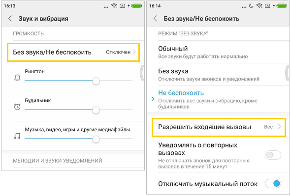Open Без звука/Не беспокоить setting row
The width and height of the screenshot is (291, 196).
[x=73, y=52]
